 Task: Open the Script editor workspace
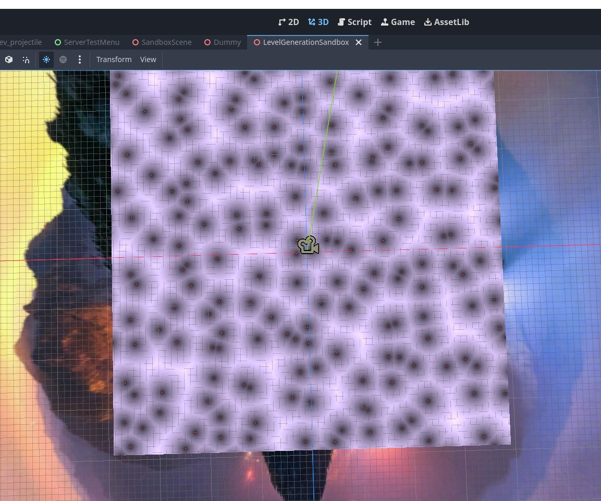(354, 22)
